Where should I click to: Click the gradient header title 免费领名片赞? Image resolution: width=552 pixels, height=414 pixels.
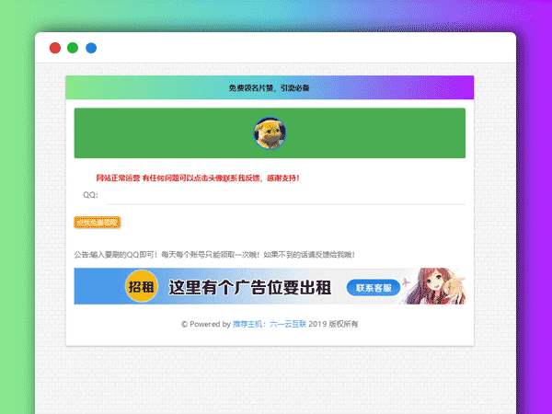point(270,88)
